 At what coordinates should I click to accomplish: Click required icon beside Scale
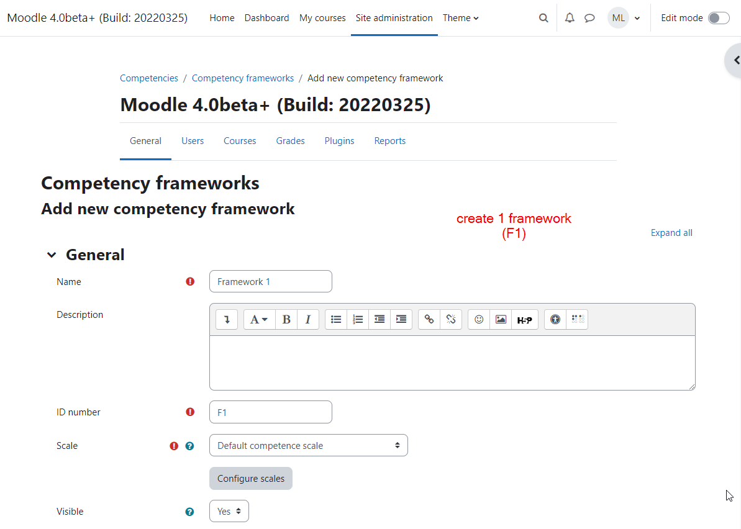[x=174, y=446]
